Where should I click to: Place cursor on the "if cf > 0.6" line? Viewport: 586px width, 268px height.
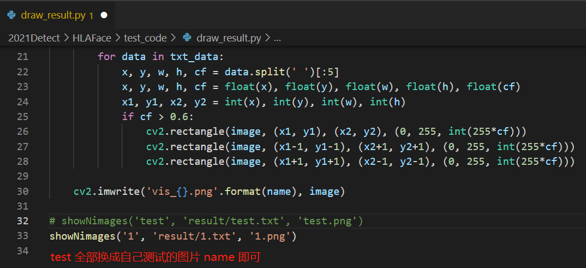click(x=158, y=117)
